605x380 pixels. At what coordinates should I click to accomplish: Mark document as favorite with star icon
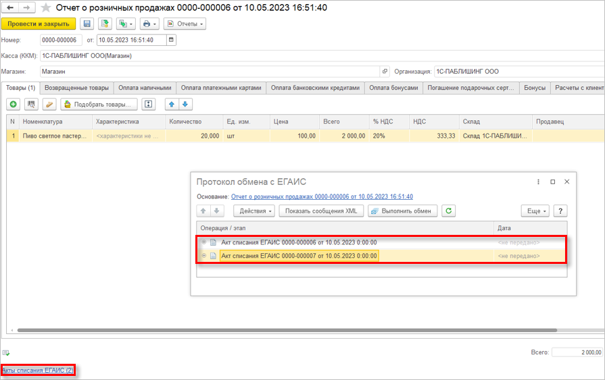[46, 7]
